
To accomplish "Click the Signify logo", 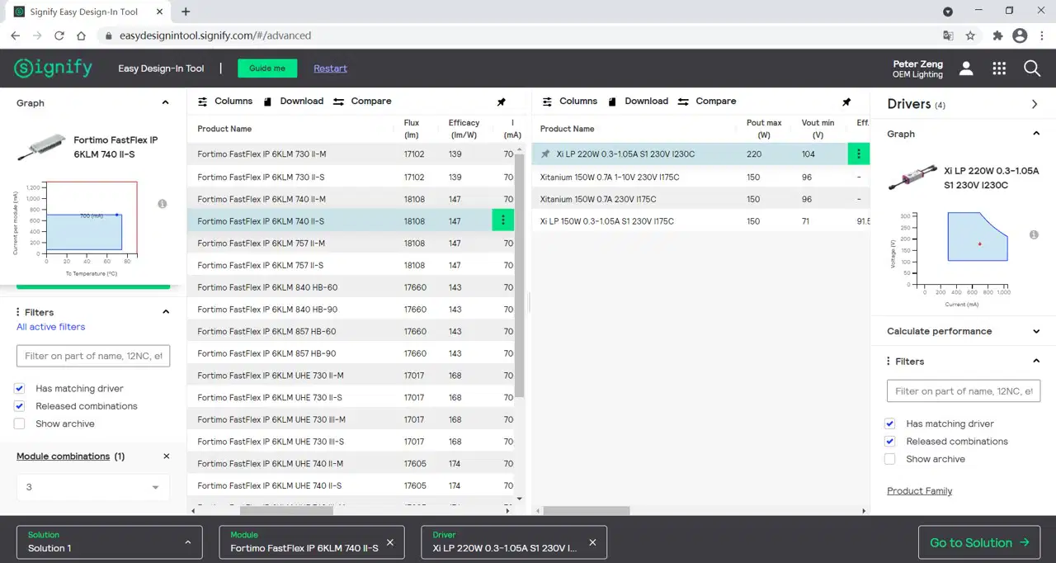I will click(53, 69).
